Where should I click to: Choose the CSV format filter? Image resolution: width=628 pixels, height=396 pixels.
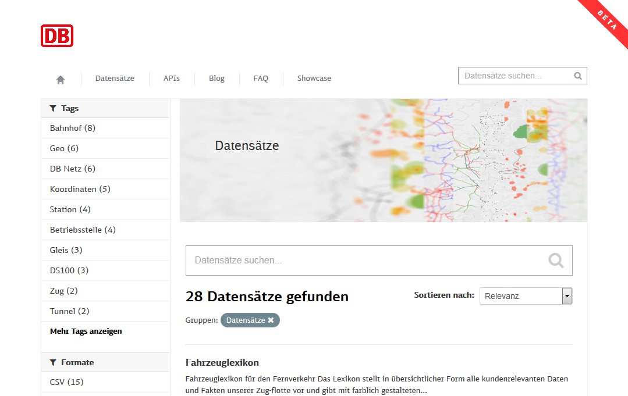pos(67,382)
